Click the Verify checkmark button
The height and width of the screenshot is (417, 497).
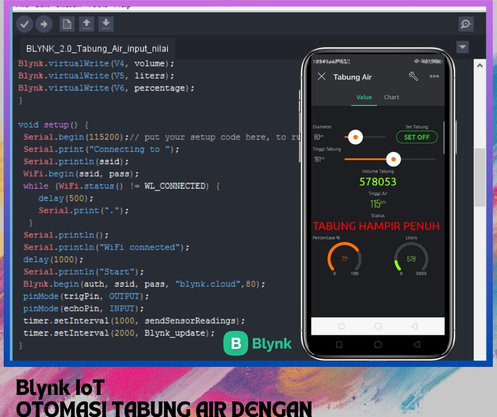point(25,24)
